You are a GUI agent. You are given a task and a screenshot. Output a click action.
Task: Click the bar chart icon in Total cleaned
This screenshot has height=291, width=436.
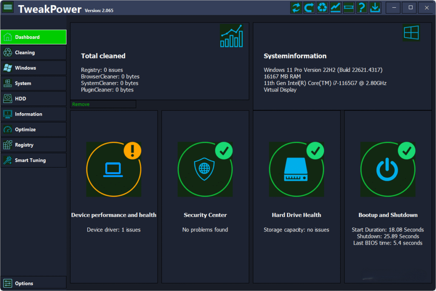232,36
